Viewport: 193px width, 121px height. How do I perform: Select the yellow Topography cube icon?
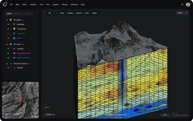click(14, 29)
